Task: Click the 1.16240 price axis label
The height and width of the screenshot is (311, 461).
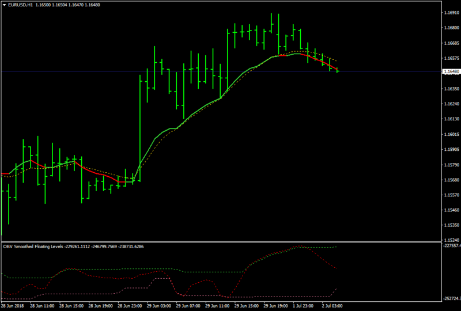Action: (452, 104)
